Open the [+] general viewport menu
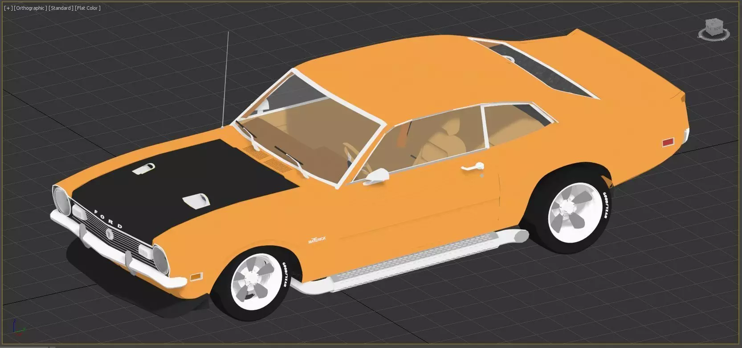 click(8, 8)
